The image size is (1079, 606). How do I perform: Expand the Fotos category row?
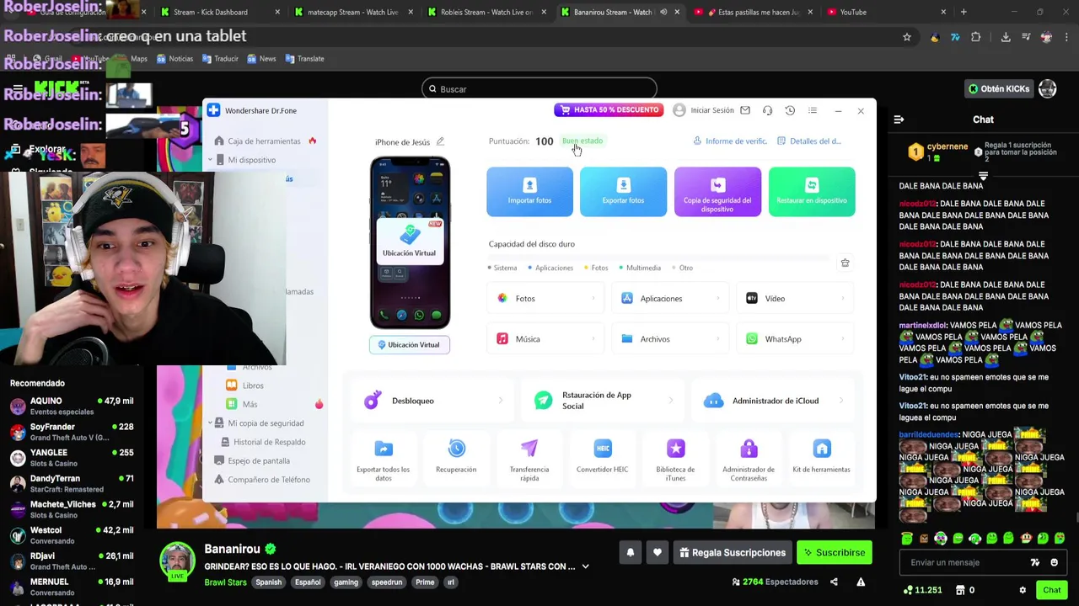545,298
